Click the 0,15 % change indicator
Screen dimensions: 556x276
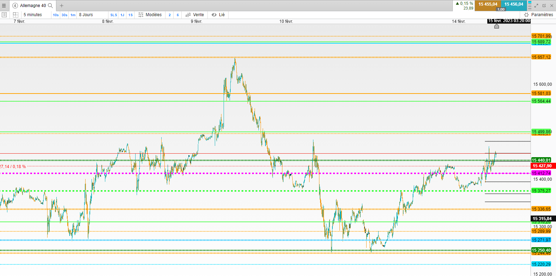click(464, 4)
